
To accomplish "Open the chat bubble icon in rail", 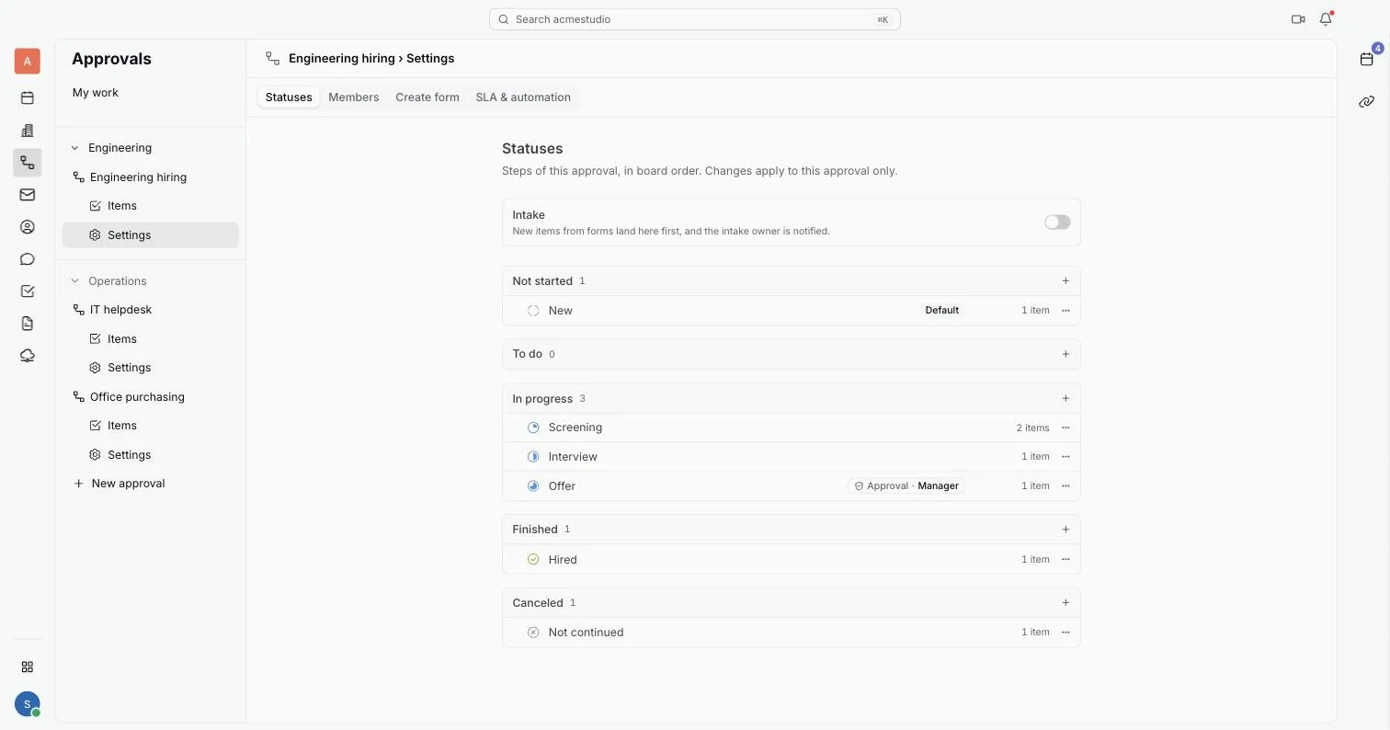I will (x=28, y=259).
